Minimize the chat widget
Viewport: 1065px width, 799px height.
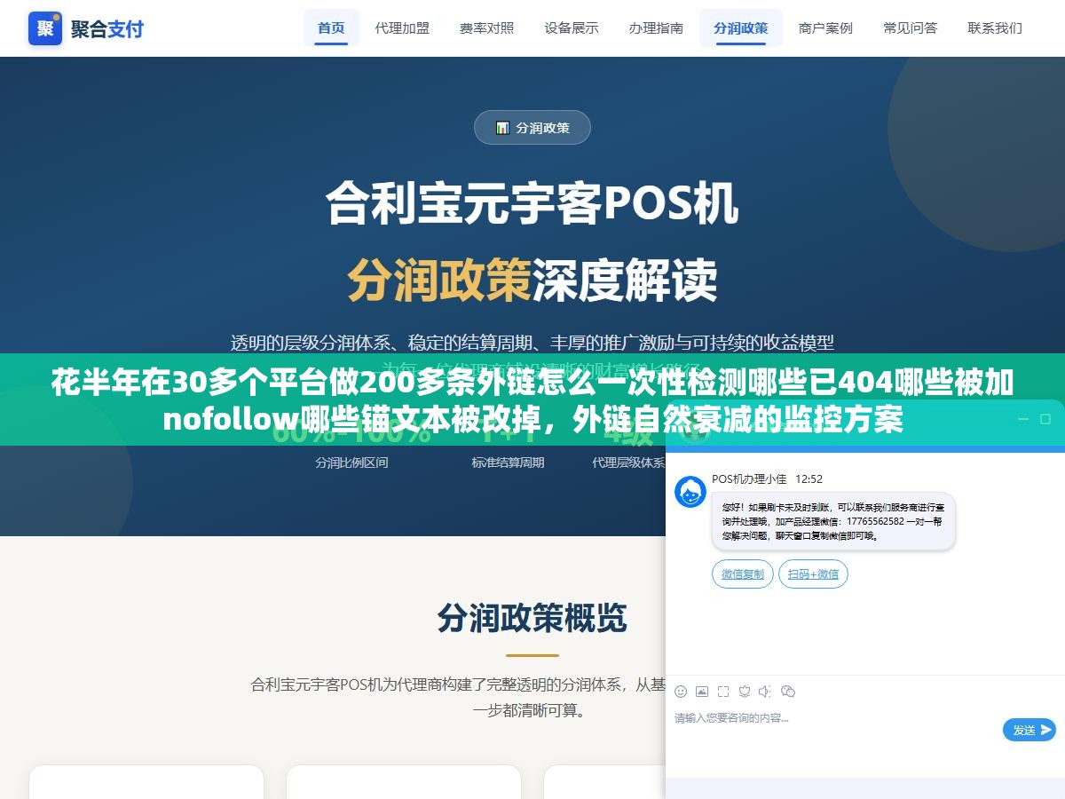pos(1022,419)
